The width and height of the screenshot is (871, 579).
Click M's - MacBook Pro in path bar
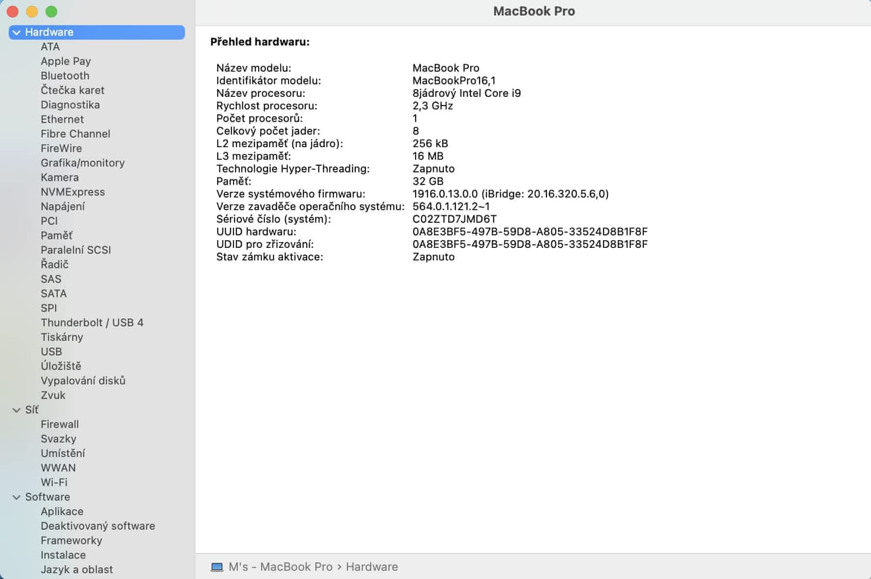(280, 567)
